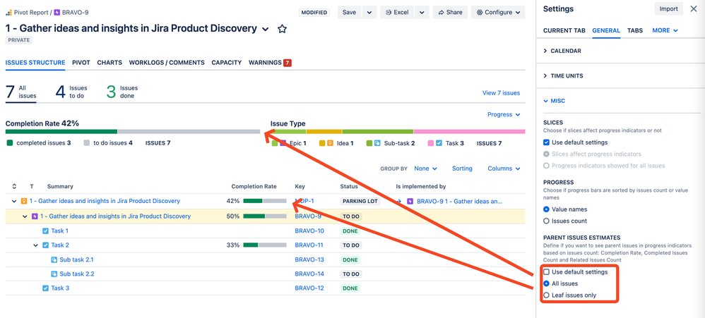Open the report title dropdown chevron
This screenshot has width=705, height=318.
coord(266,29)
